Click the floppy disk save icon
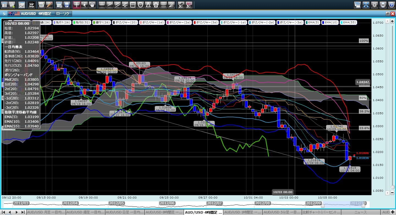 click(x=67, y=5)
